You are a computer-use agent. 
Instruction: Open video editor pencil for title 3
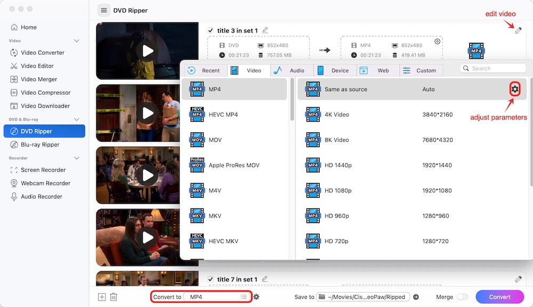[518, 30]
